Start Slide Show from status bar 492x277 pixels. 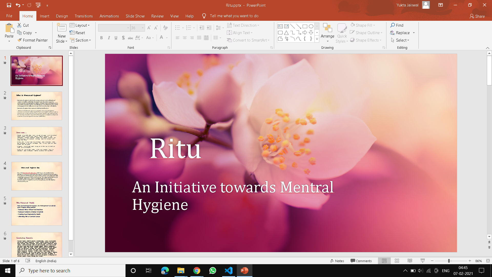pos(423,261)
